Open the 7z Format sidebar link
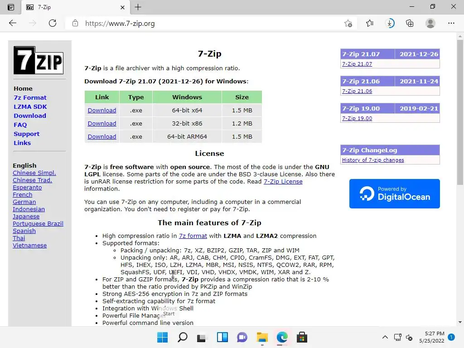Screen dimensions: 464x348 click(x=30, y=98)
